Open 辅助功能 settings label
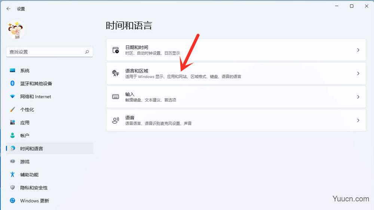Image resolution: width=374 pixels, height=210 pixels. [x=29, y=175]
